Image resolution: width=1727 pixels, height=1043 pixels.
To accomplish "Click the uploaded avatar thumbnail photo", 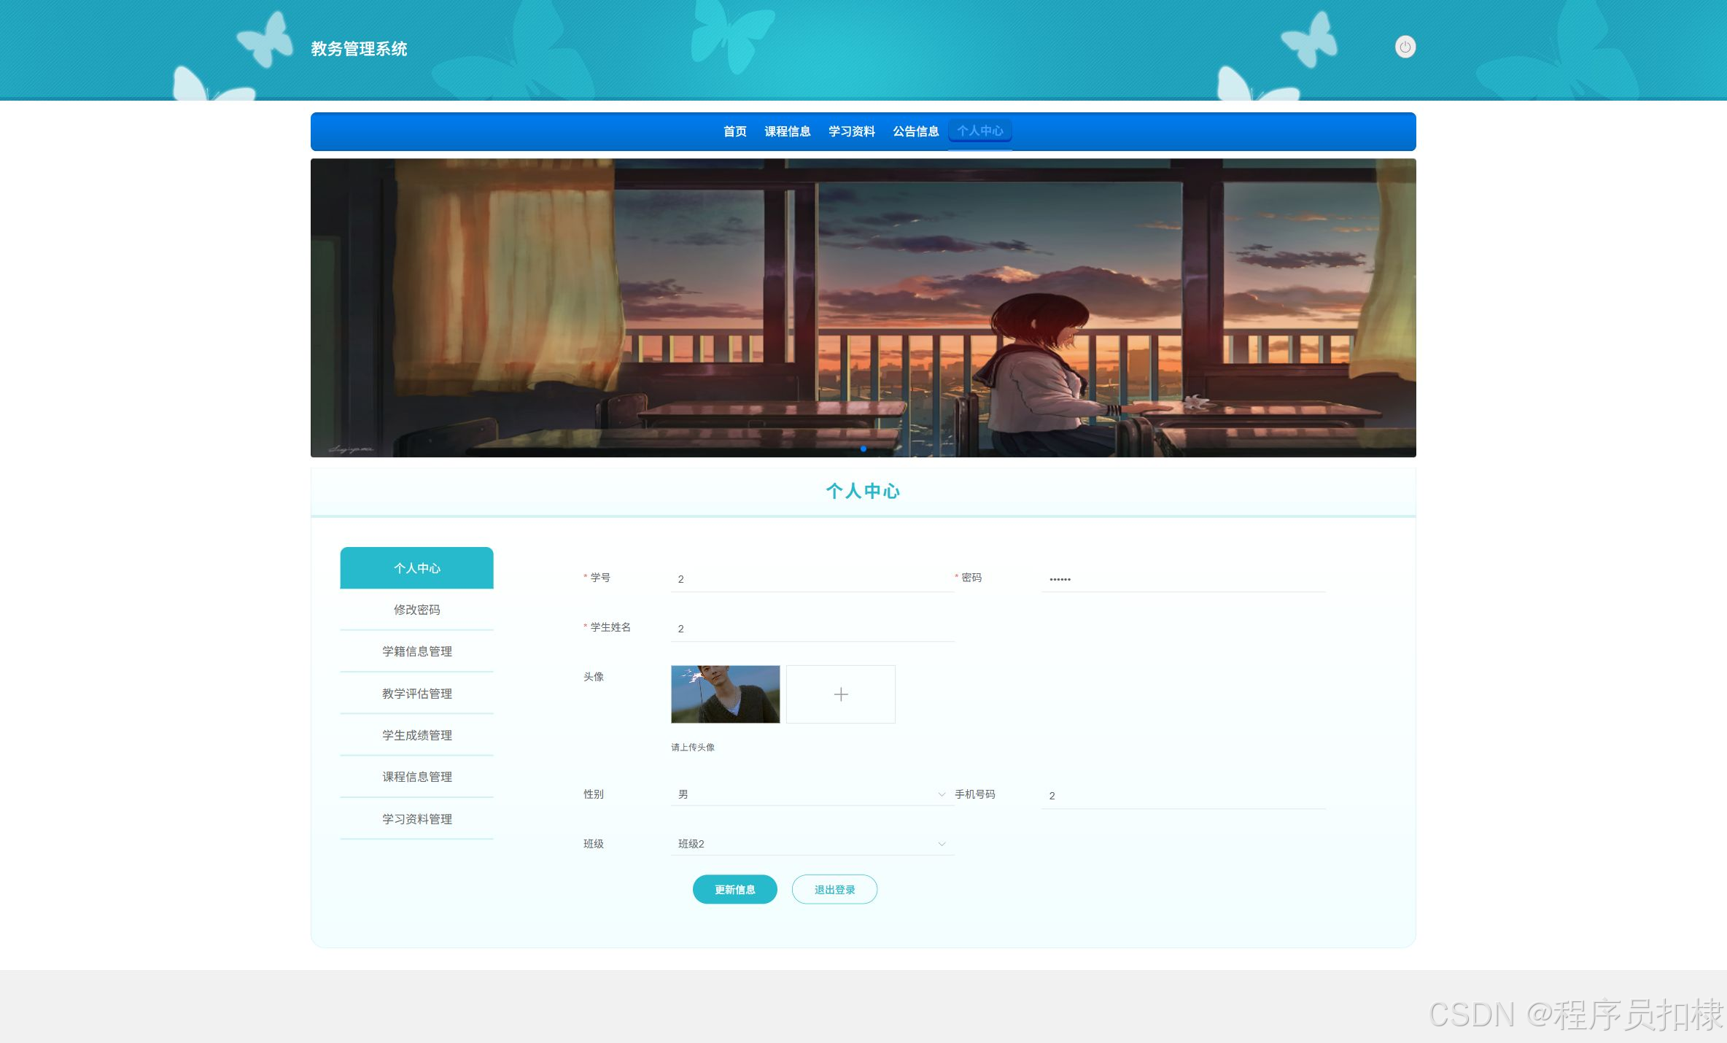I will (x=725, y=694).
